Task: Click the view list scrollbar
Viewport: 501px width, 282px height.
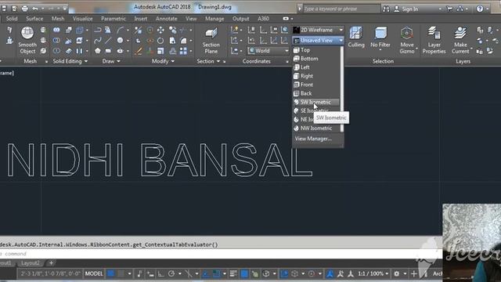Action: tap(342, 89)
